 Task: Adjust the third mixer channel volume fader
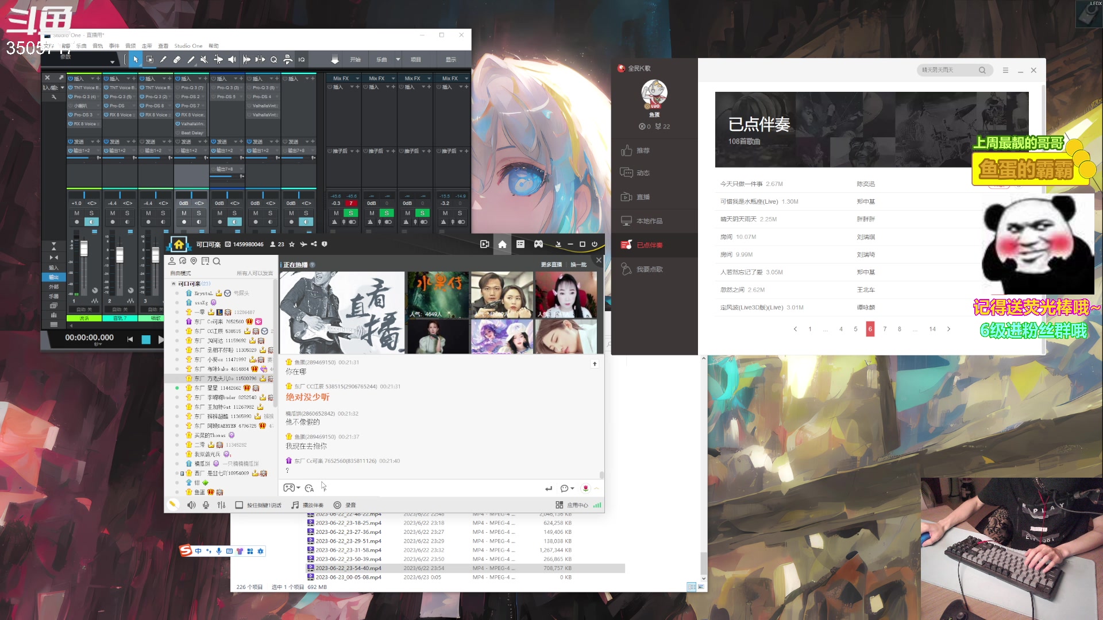pyautogui.click(x=155, y=254)
